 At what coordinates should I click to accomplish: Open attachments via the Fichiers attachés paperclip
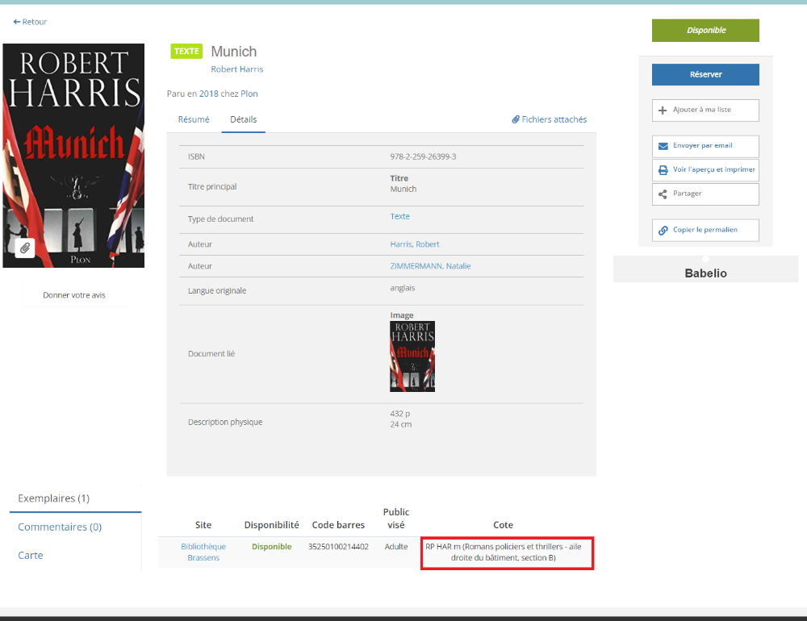click(x=516, y=119)
